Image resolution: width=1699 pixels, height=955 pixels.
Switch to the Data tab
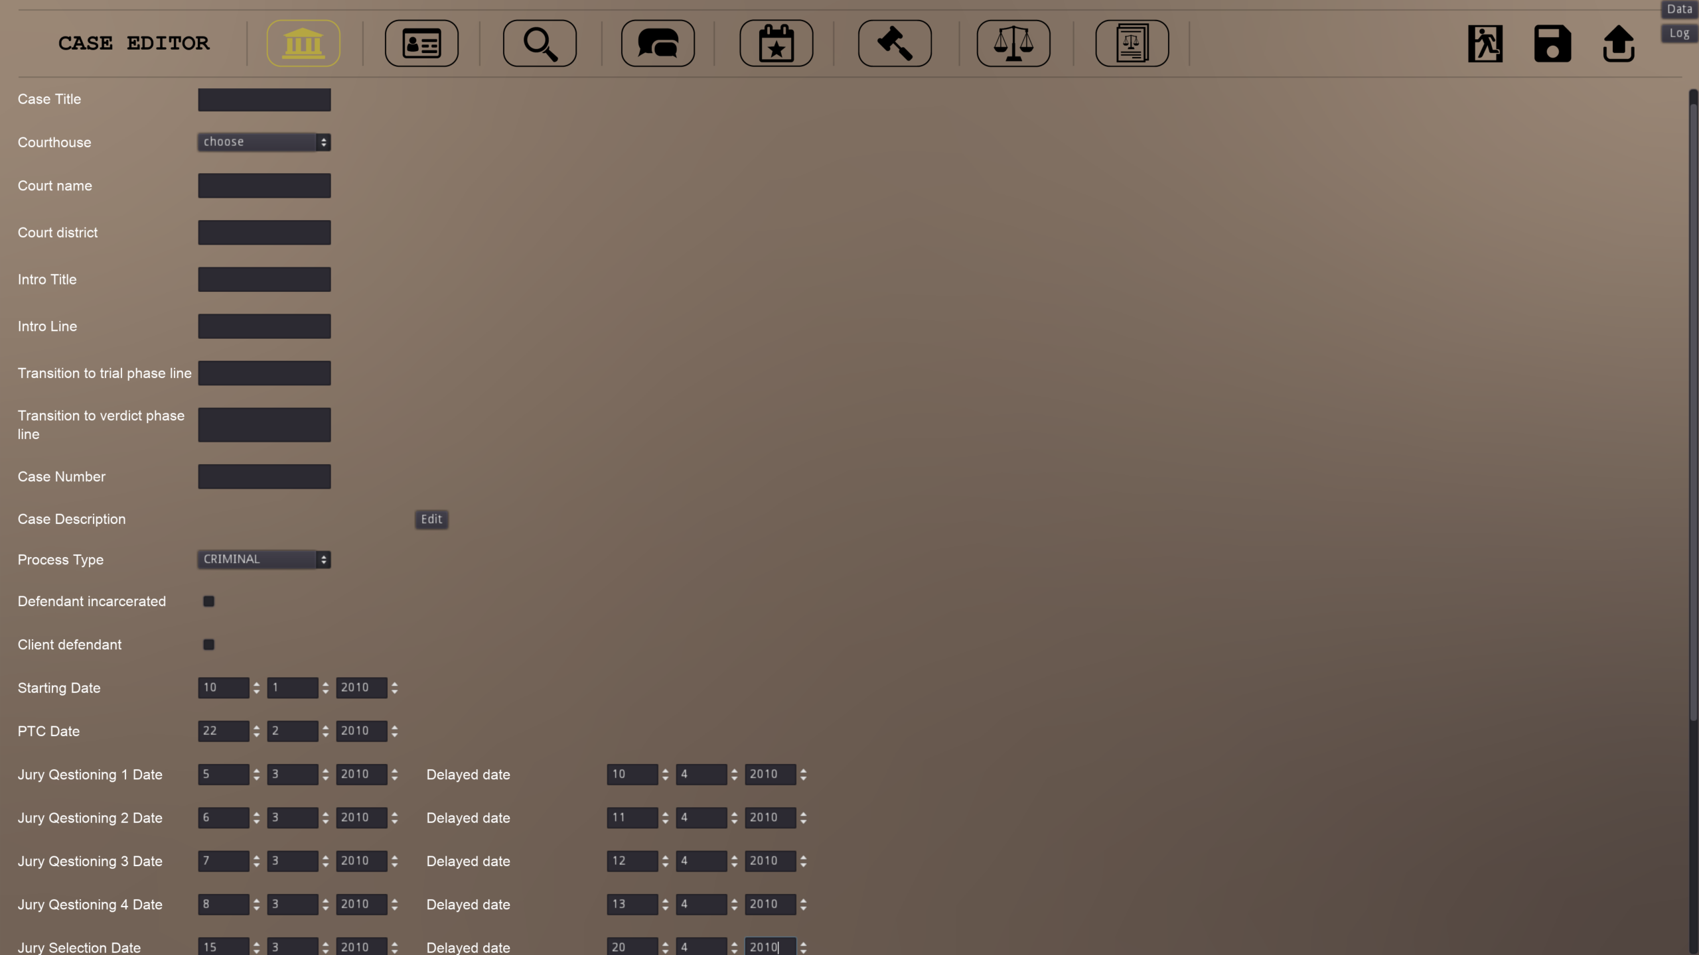[x=1679, y=9]
